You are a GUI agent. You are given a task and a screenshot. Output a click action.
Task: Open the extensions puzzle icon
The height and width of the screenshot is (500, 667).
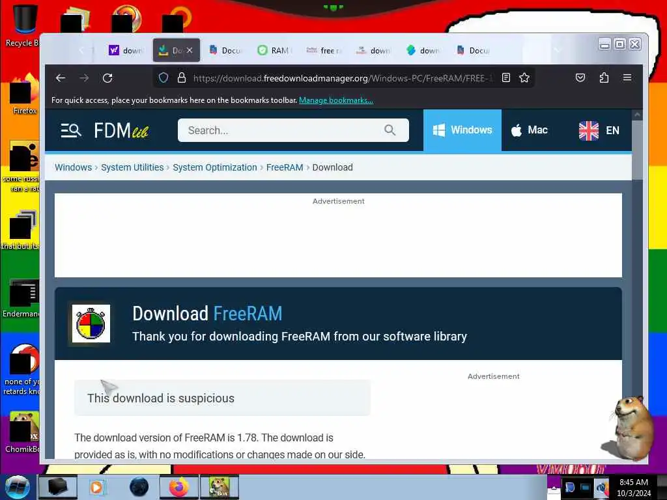604,78
